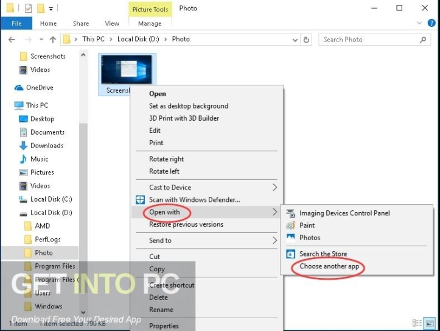Open Documents in the navigation pane

pyautogui.click(x=42, y=132)
